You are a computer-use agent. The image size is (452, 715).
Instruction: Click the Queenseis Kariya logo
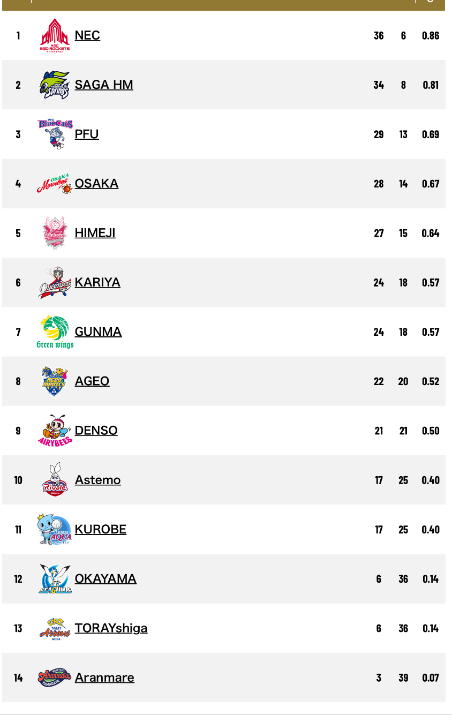click(x=55, y=282)
